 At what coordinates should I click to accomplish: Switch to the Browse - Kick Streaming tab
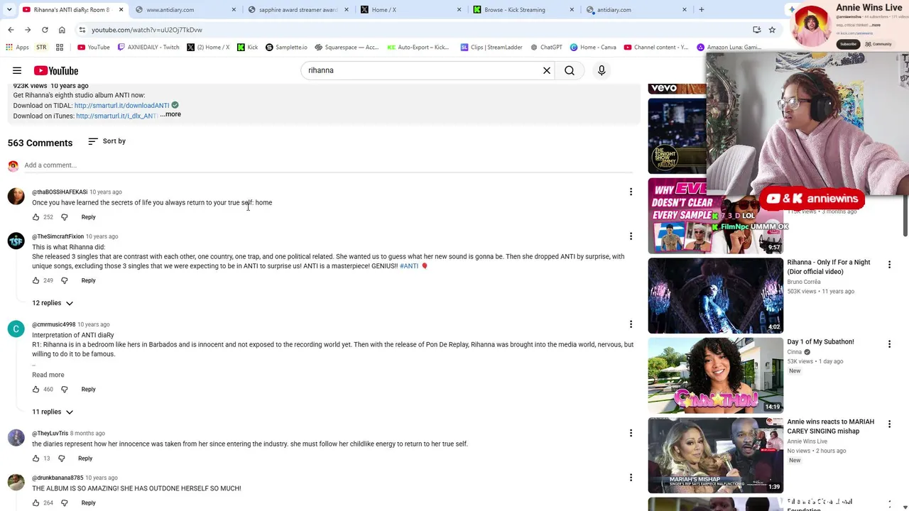point(523,10)
